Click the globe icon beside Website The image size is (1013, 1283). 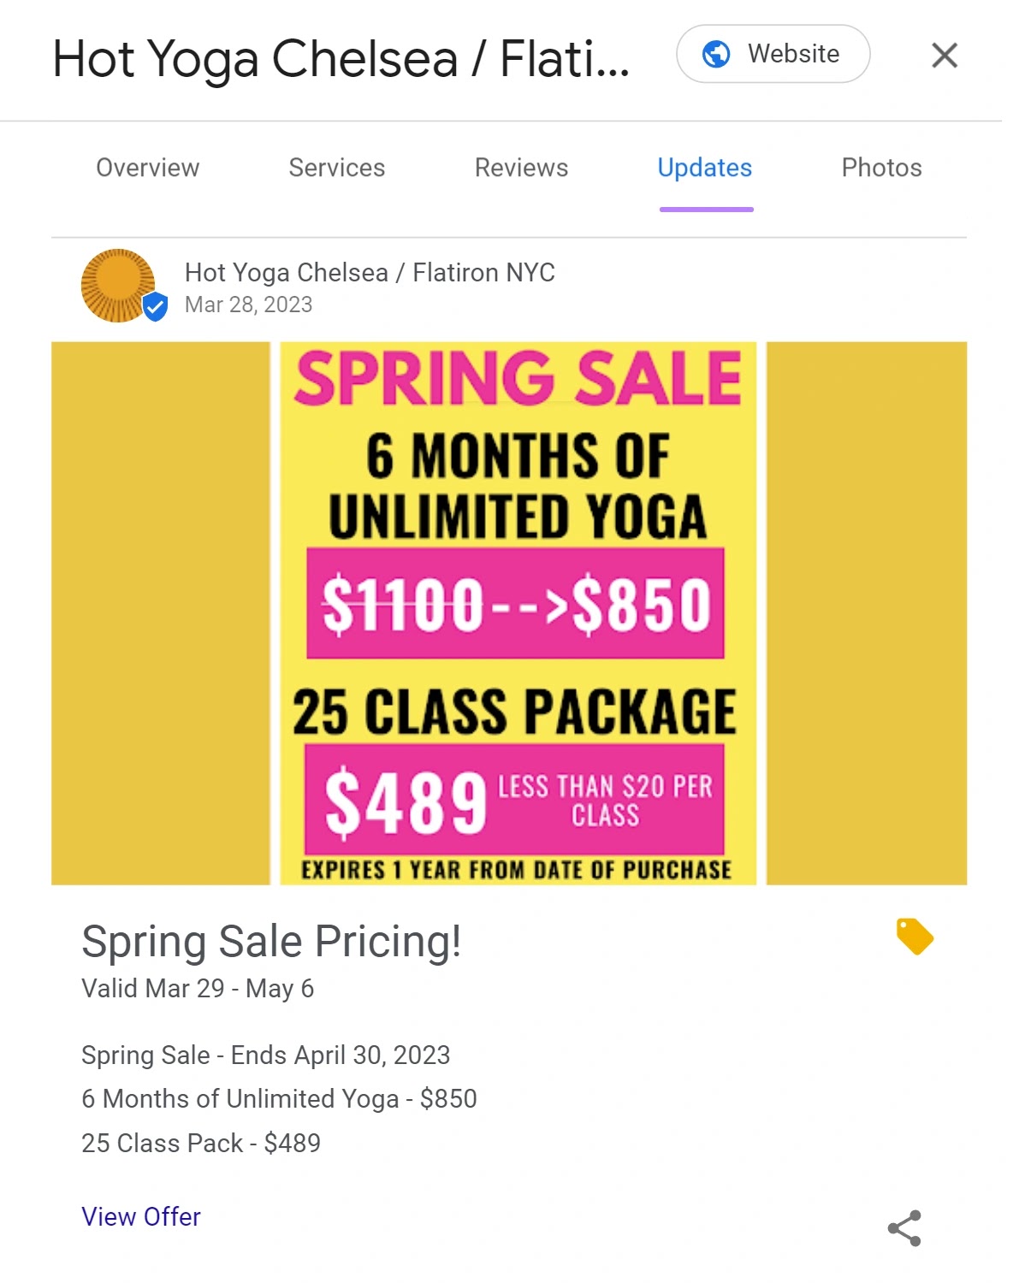715,53
